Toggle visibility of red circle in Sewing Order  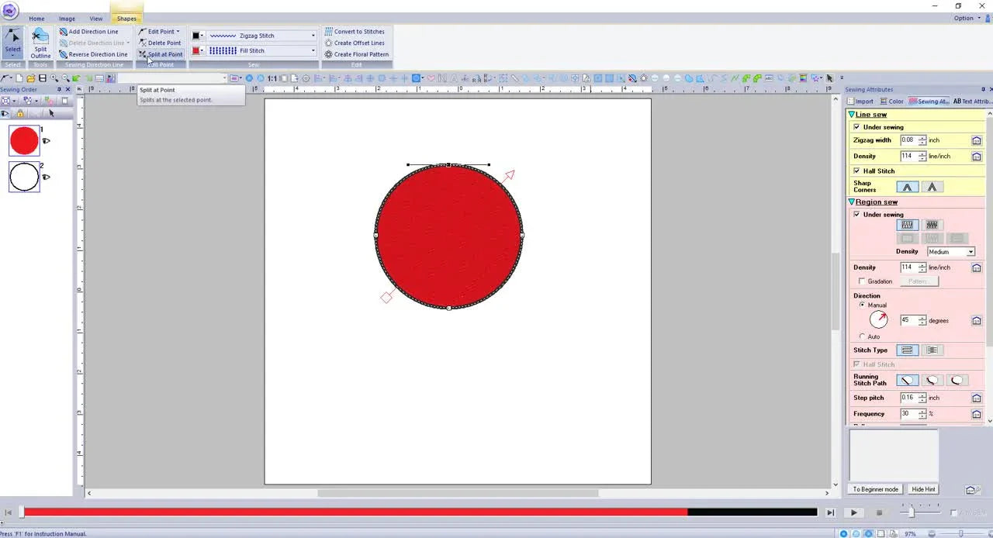coord(46,141)
